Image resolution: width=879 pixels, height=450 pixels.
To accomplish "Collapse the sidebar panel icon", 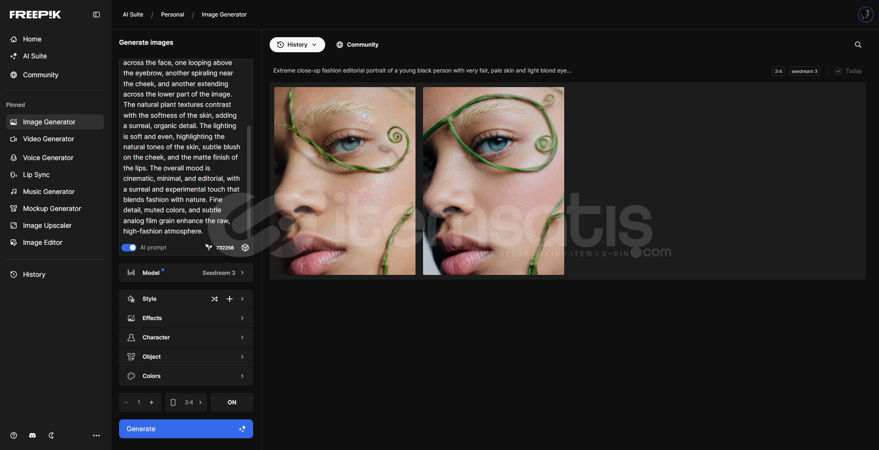I will click(x=96, y=15).
